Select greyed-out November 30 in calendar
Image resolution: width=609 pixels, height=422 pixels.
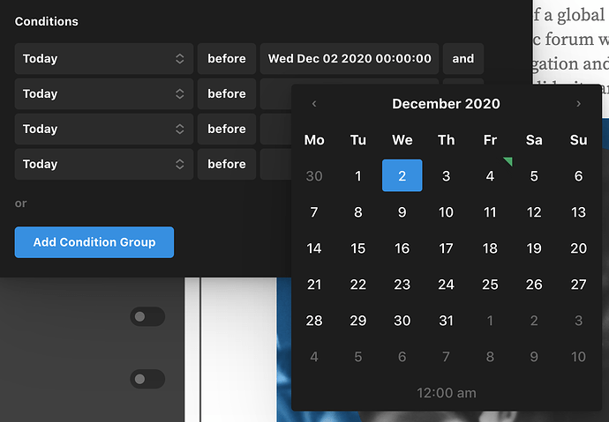(x=314, y=176)
